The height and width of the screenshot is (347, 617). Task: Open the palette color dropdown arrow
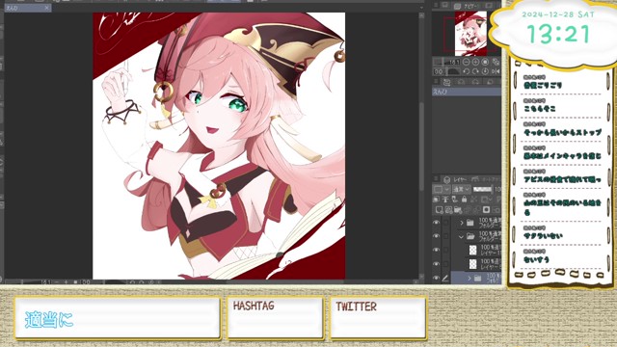pyautogui.click(x=447, y=189)
